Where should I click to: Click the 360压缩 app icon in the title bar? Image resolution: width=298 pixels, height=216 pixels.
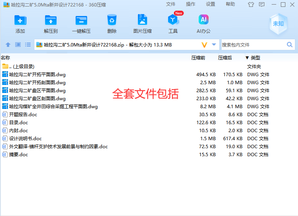(6, 5)
